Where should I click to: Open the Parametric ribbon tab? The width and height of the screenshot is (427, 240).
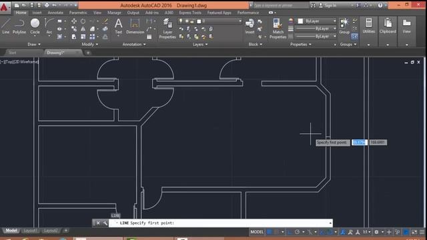[78, 13]
